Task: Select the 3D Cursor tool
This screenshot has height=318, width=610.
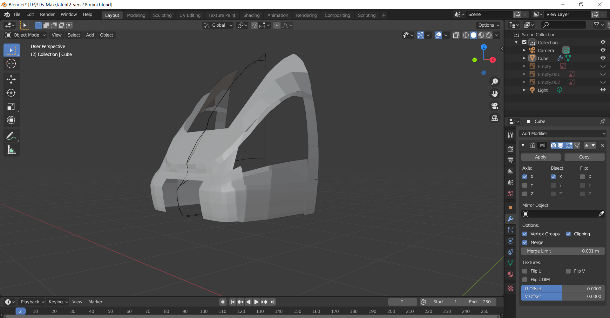Action: (x=11, y=64)
